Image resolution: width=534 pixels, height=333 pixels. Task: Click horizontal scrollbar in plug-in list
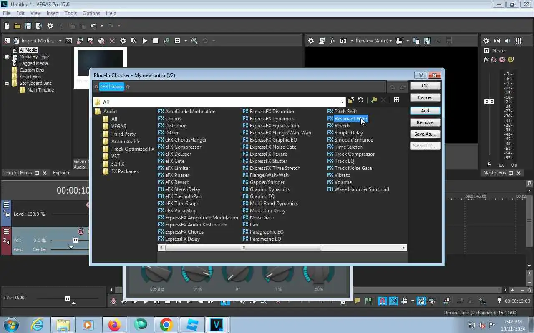click(243, 248)
